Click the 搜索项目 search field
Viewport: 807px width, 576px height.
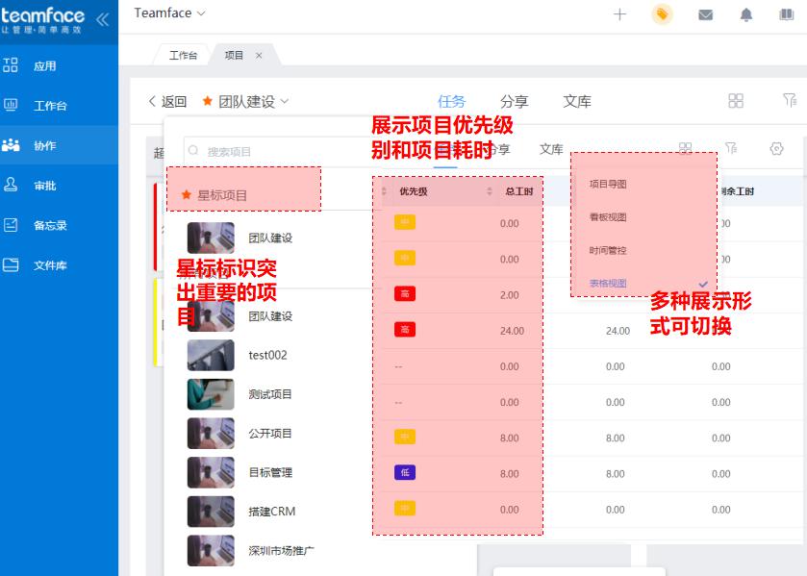tap(269, 151)
